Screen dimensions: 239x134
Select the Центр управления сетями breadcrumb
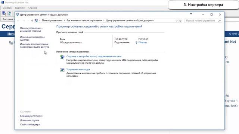[x=130, y=20]
